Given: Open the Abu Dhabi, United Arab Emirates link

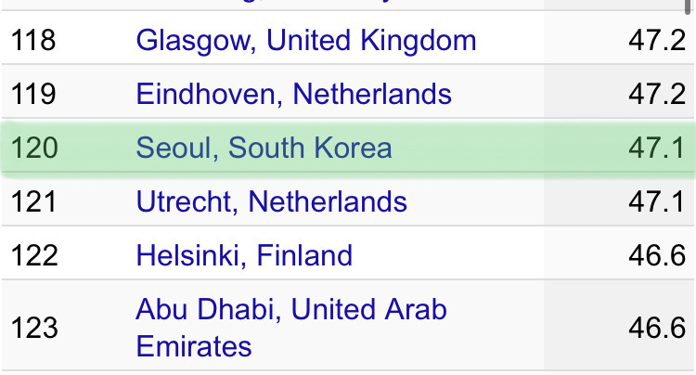Looking at the screenshot, I should tap(290, 309).
